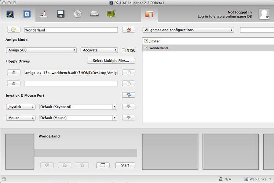Enable the NTSC checkbox

(124, 50)
